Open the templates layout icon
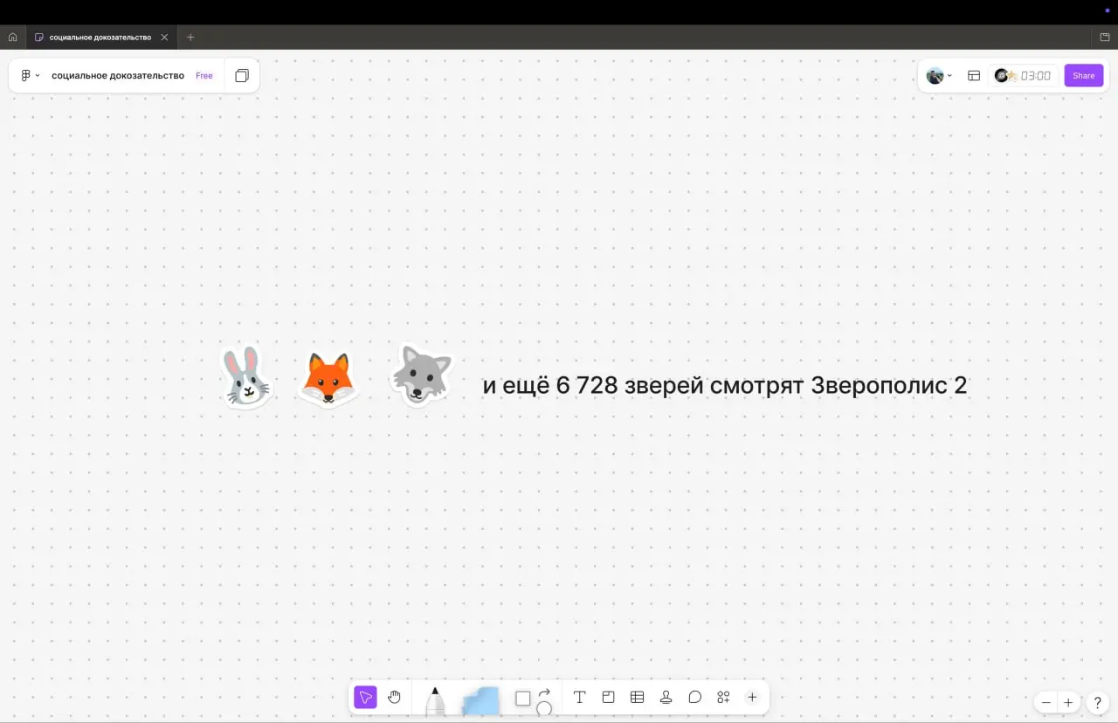The height and width of the screenshot is (723, 1118). pos(974,76)
